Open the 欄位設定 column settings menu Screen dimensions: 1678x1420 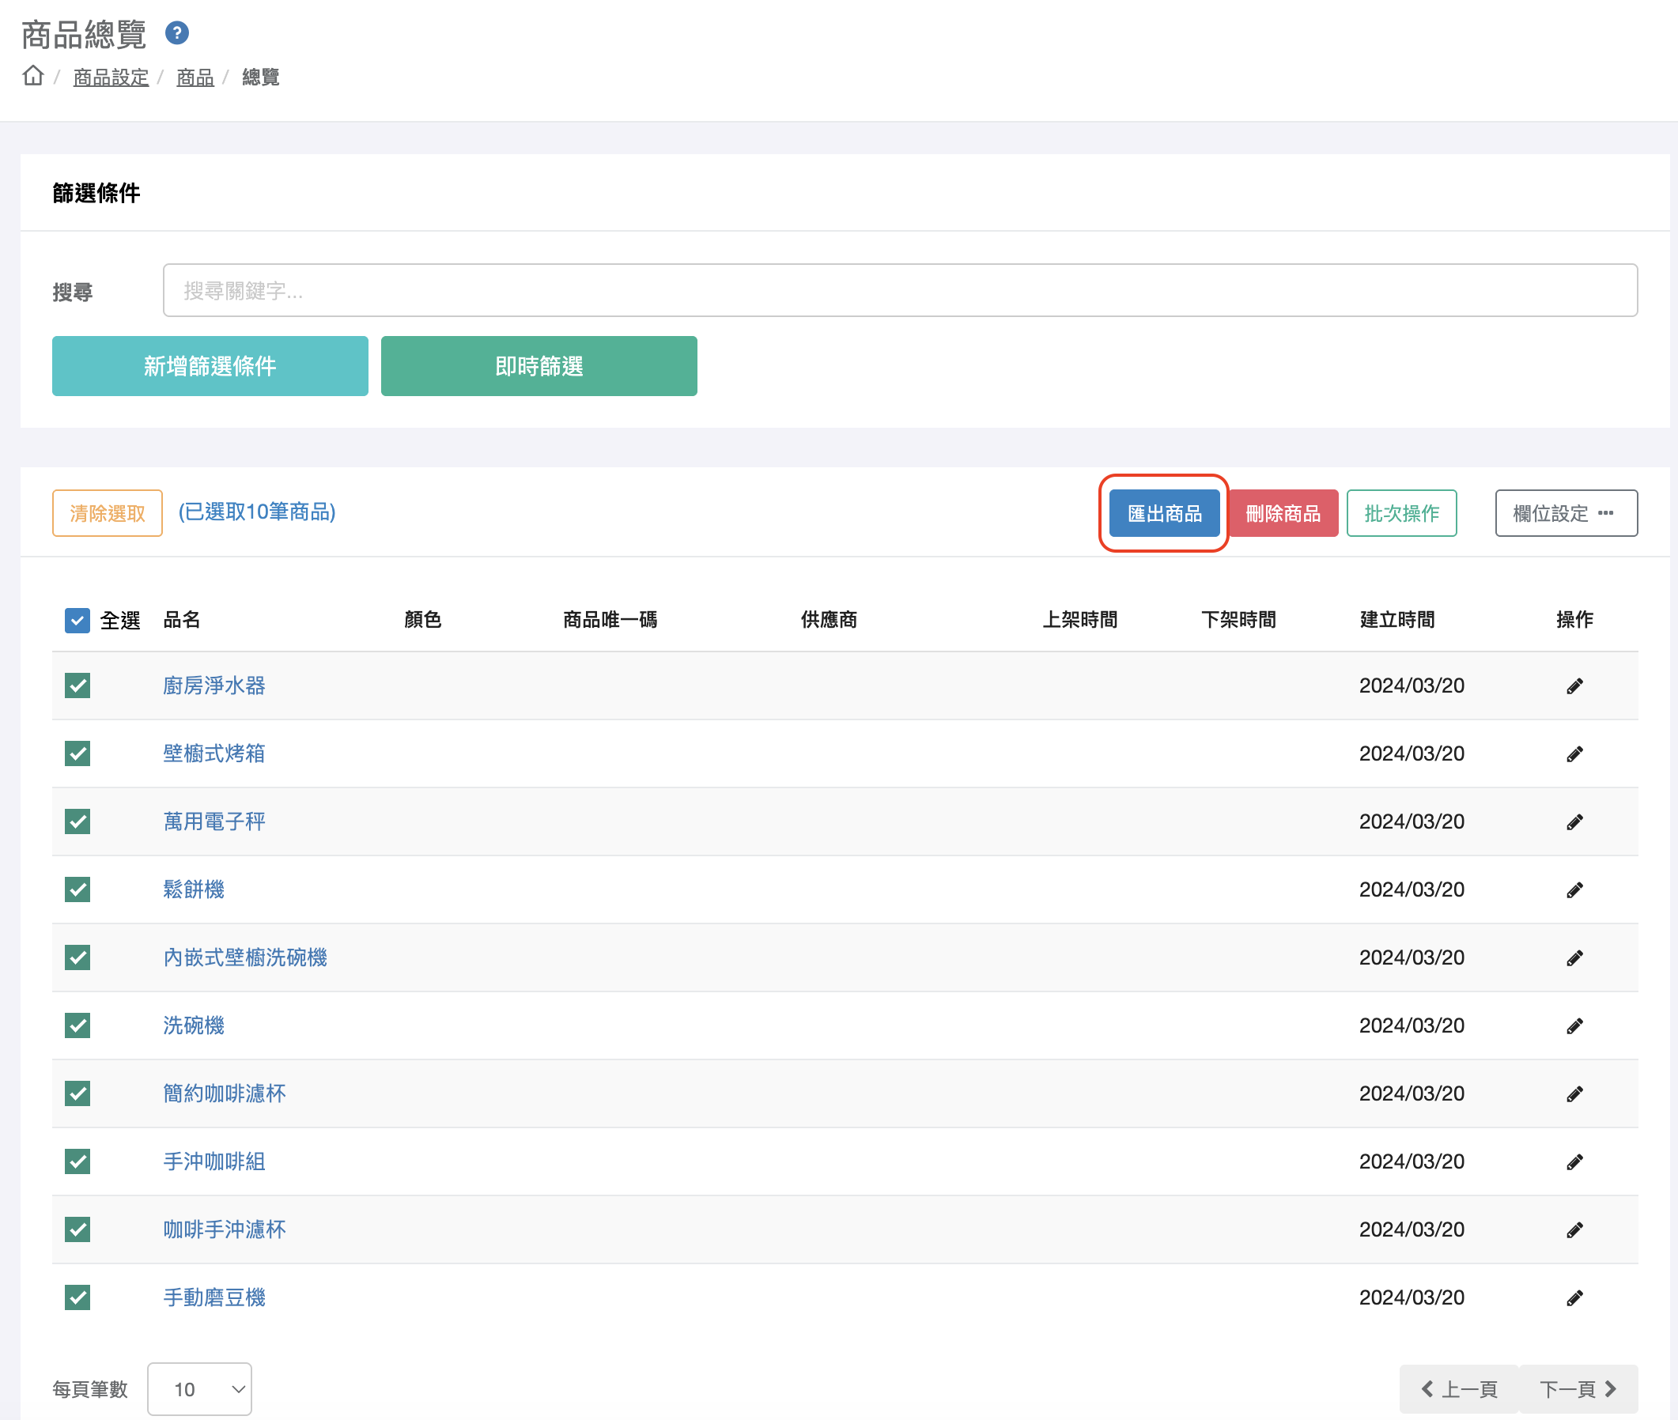(1566, 514)
